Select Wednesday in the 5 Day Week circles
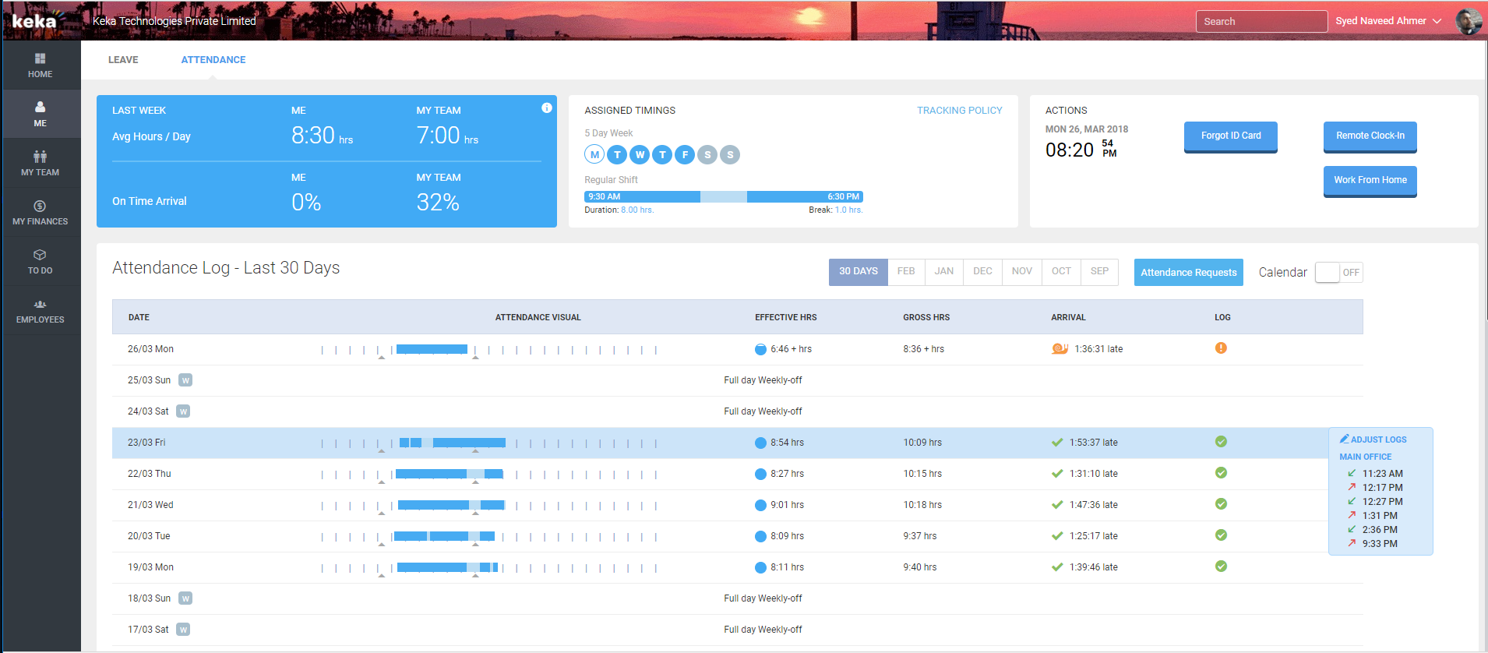 click(x=640, y=154)
